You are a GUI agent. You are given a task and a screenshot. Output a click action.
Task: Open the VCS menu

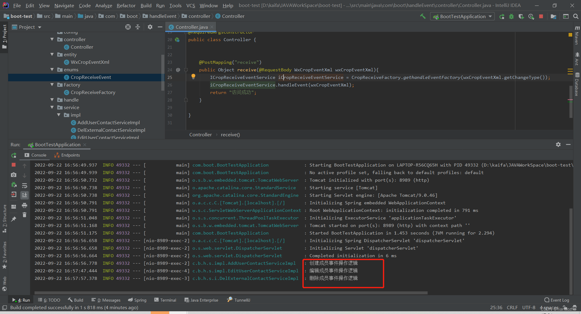(191, 5)
